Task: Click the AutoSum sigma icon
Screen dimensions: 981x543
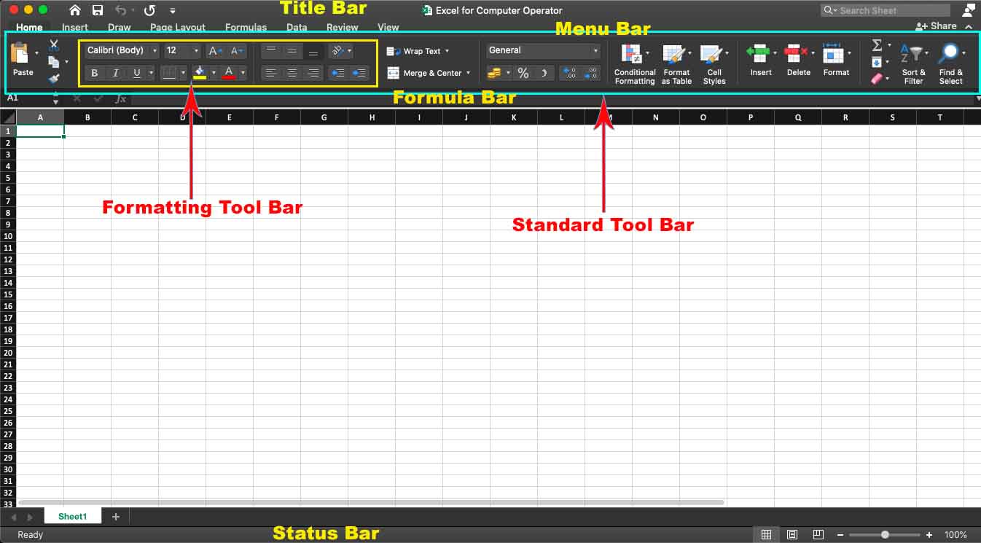Action: tap(877, 46)
